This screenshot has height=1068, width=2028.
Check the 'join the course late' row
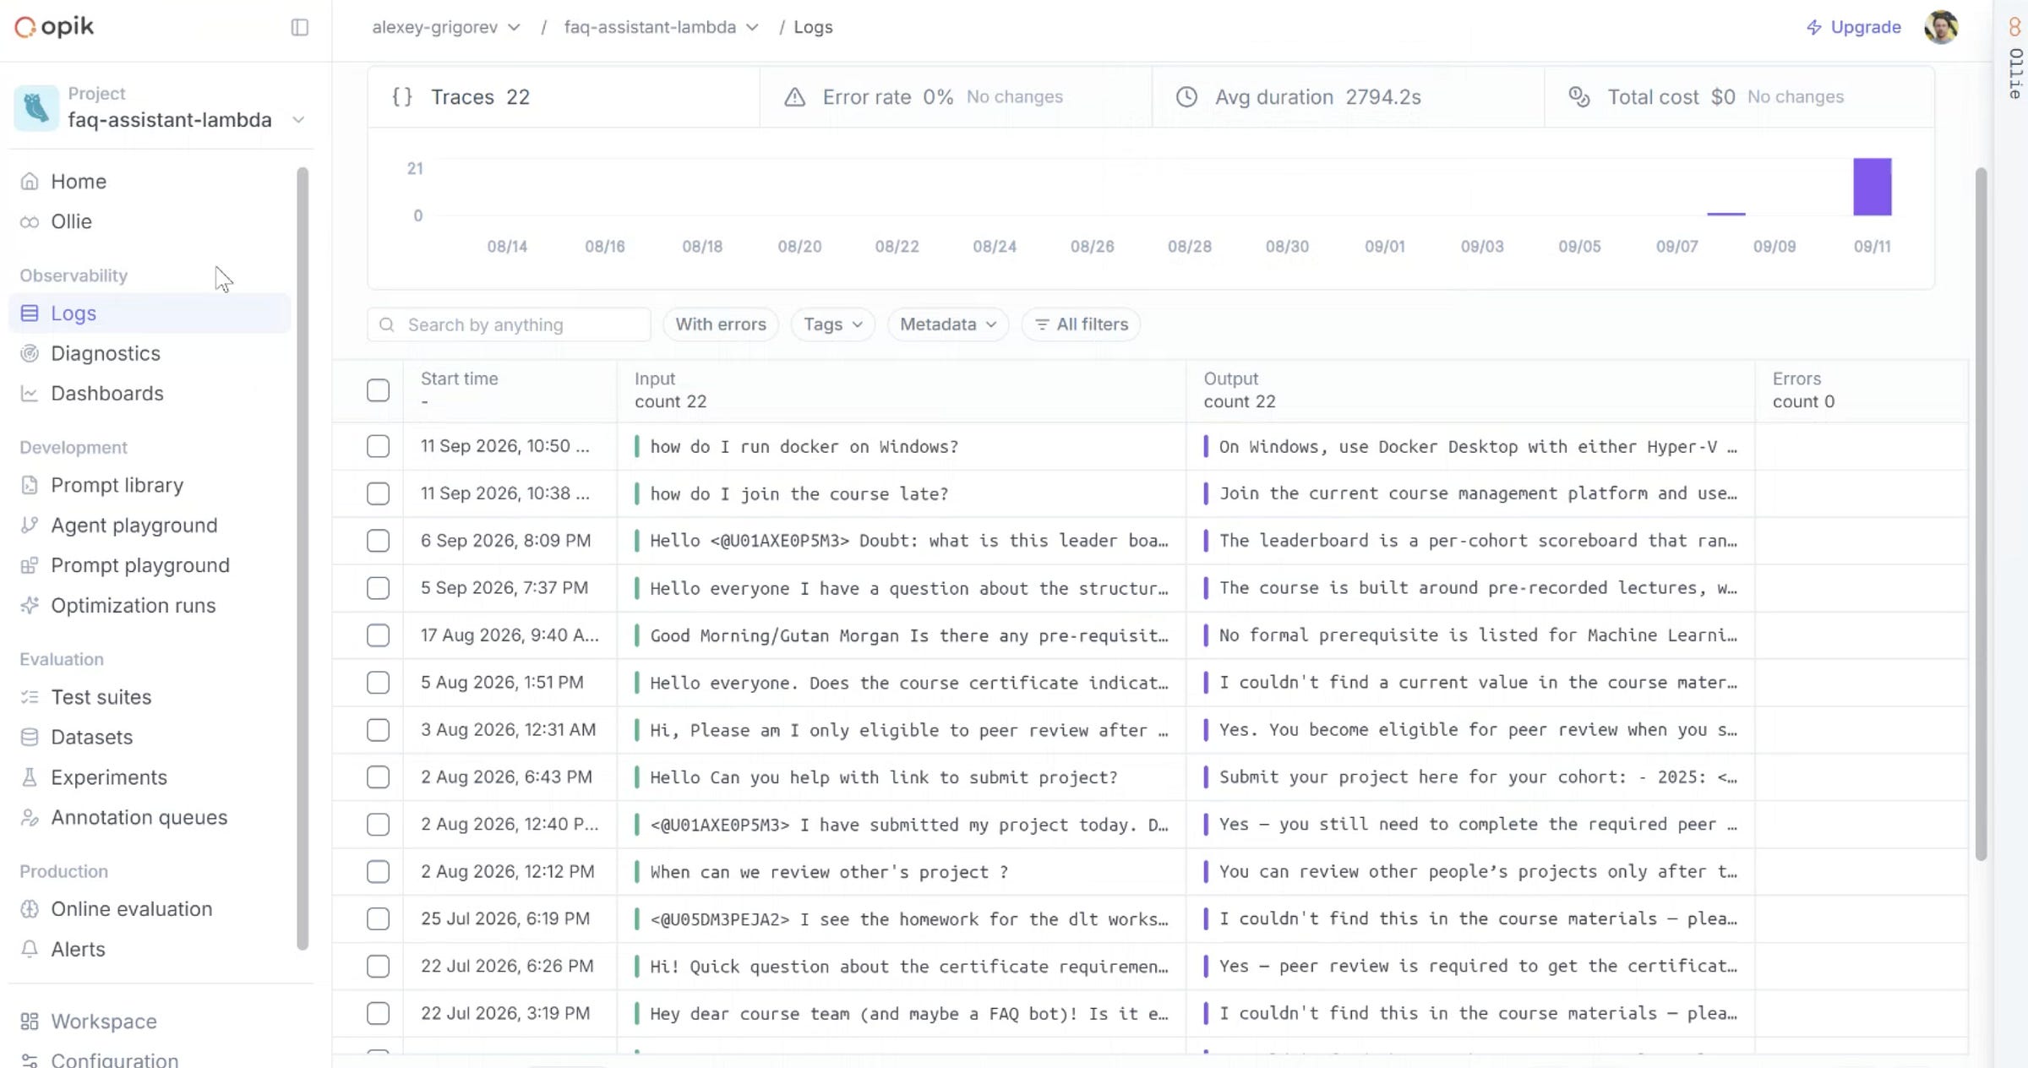(x=378, y=493)
